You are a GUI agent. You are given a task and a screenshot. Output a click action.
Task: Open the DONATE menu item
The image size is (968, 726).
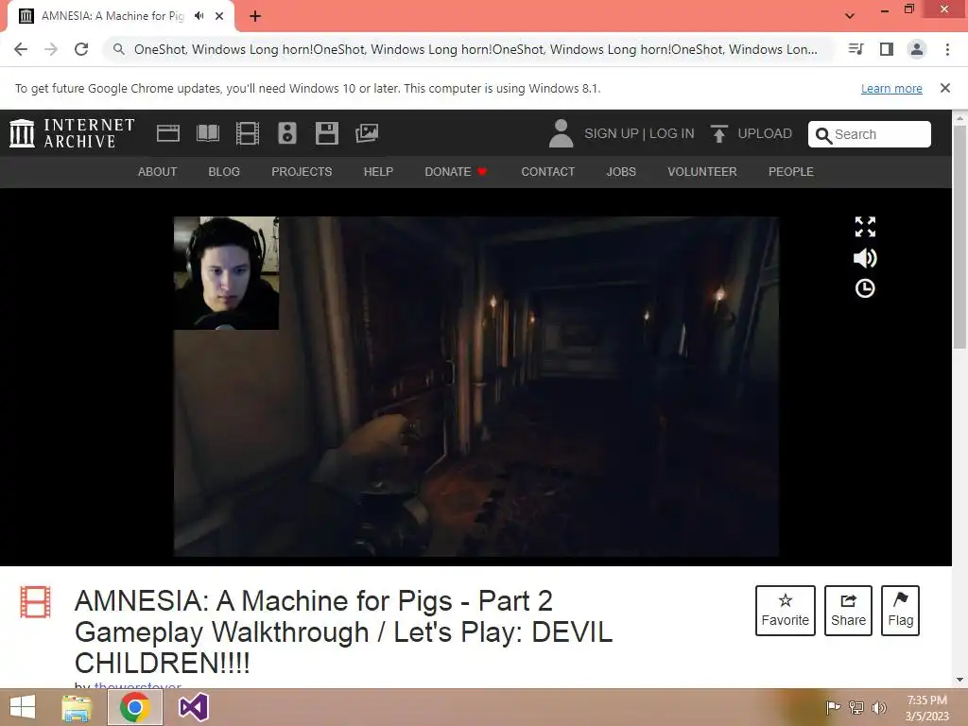[456, 172]
